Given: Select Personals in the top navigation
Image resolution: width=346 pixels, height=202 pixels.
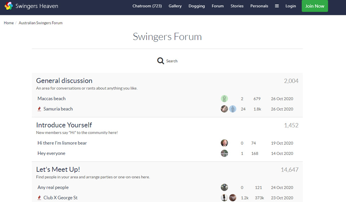Looking at the screenshot, I should (259, 6).
